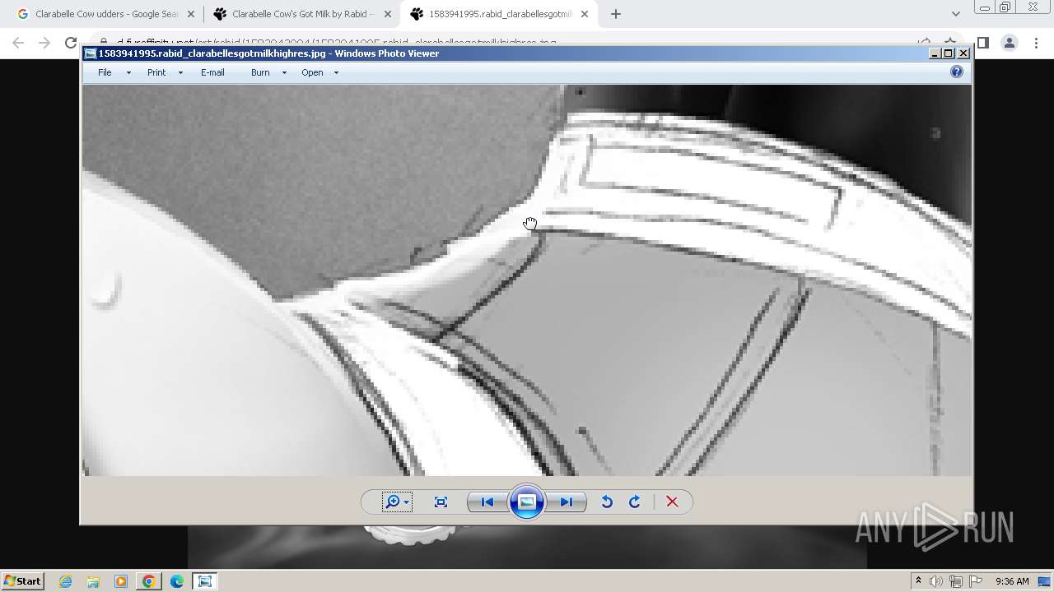Open Chrome profile avatar
Image resolution: width=1054 pixels, height=592 pixels.
tap(1009, 43)
